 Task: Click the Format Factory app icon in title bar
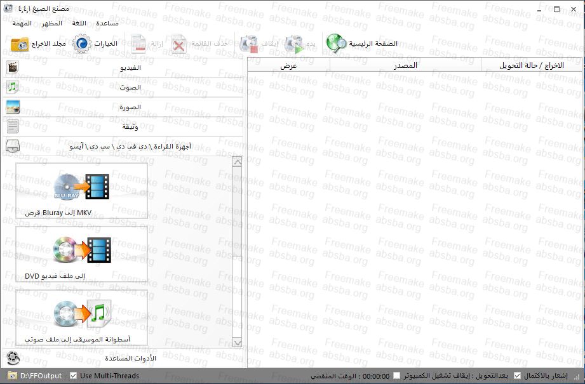pos(8,8)
